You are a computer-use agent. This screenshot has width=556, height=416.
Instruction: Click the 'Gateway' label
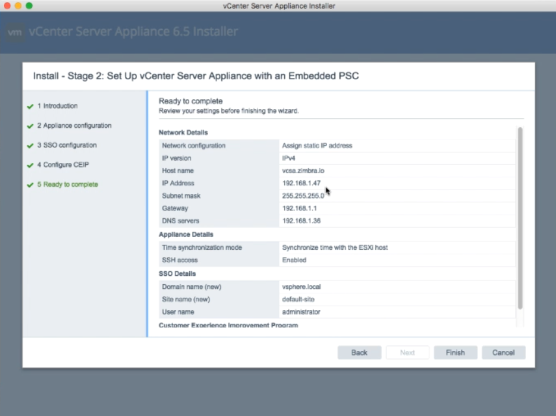(175, 208)
